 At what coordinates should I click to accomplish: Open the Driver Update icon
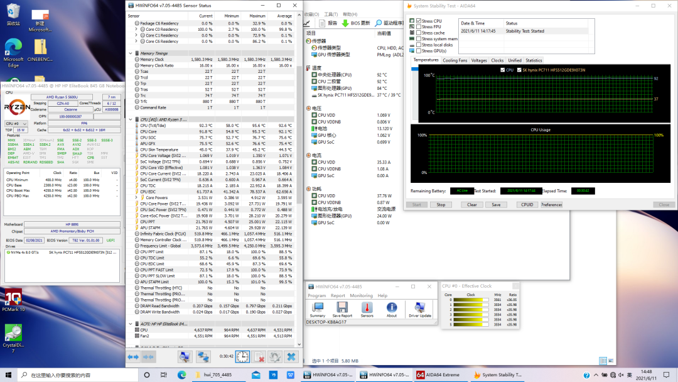(419, 308)
